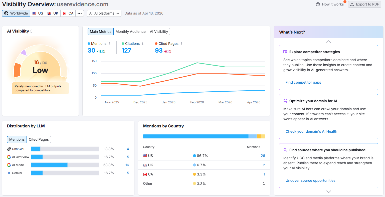Switch to the Monthly Audience tab
Screen dimensions: 385x197
click(x=131, y=32)
